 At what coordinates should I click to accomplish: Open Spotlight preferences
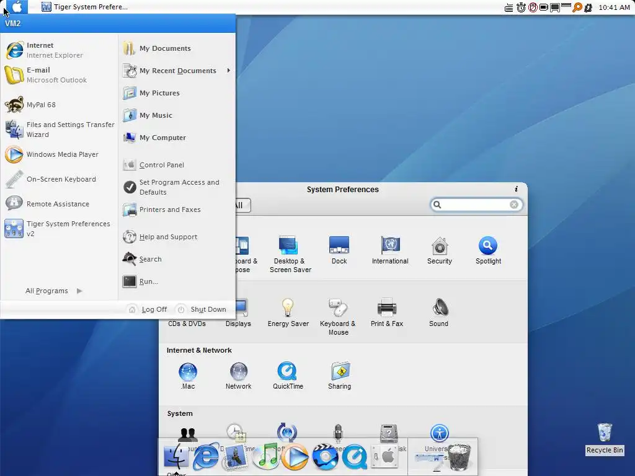click(x=488, y=250)
